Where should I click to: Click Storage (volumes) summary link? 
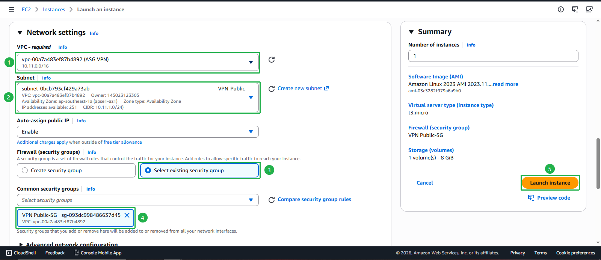[431, 150]
